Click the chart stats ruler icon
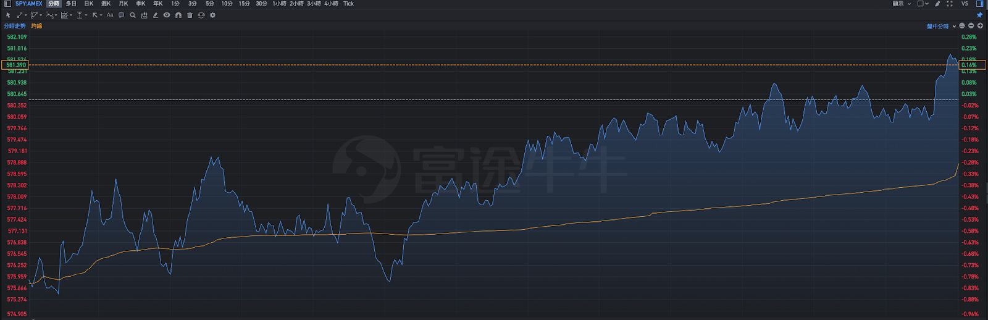The image size is (988, 320). coord(144,15)
